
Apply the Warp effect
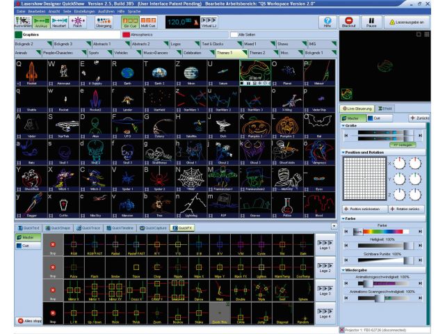click(220, 291)
